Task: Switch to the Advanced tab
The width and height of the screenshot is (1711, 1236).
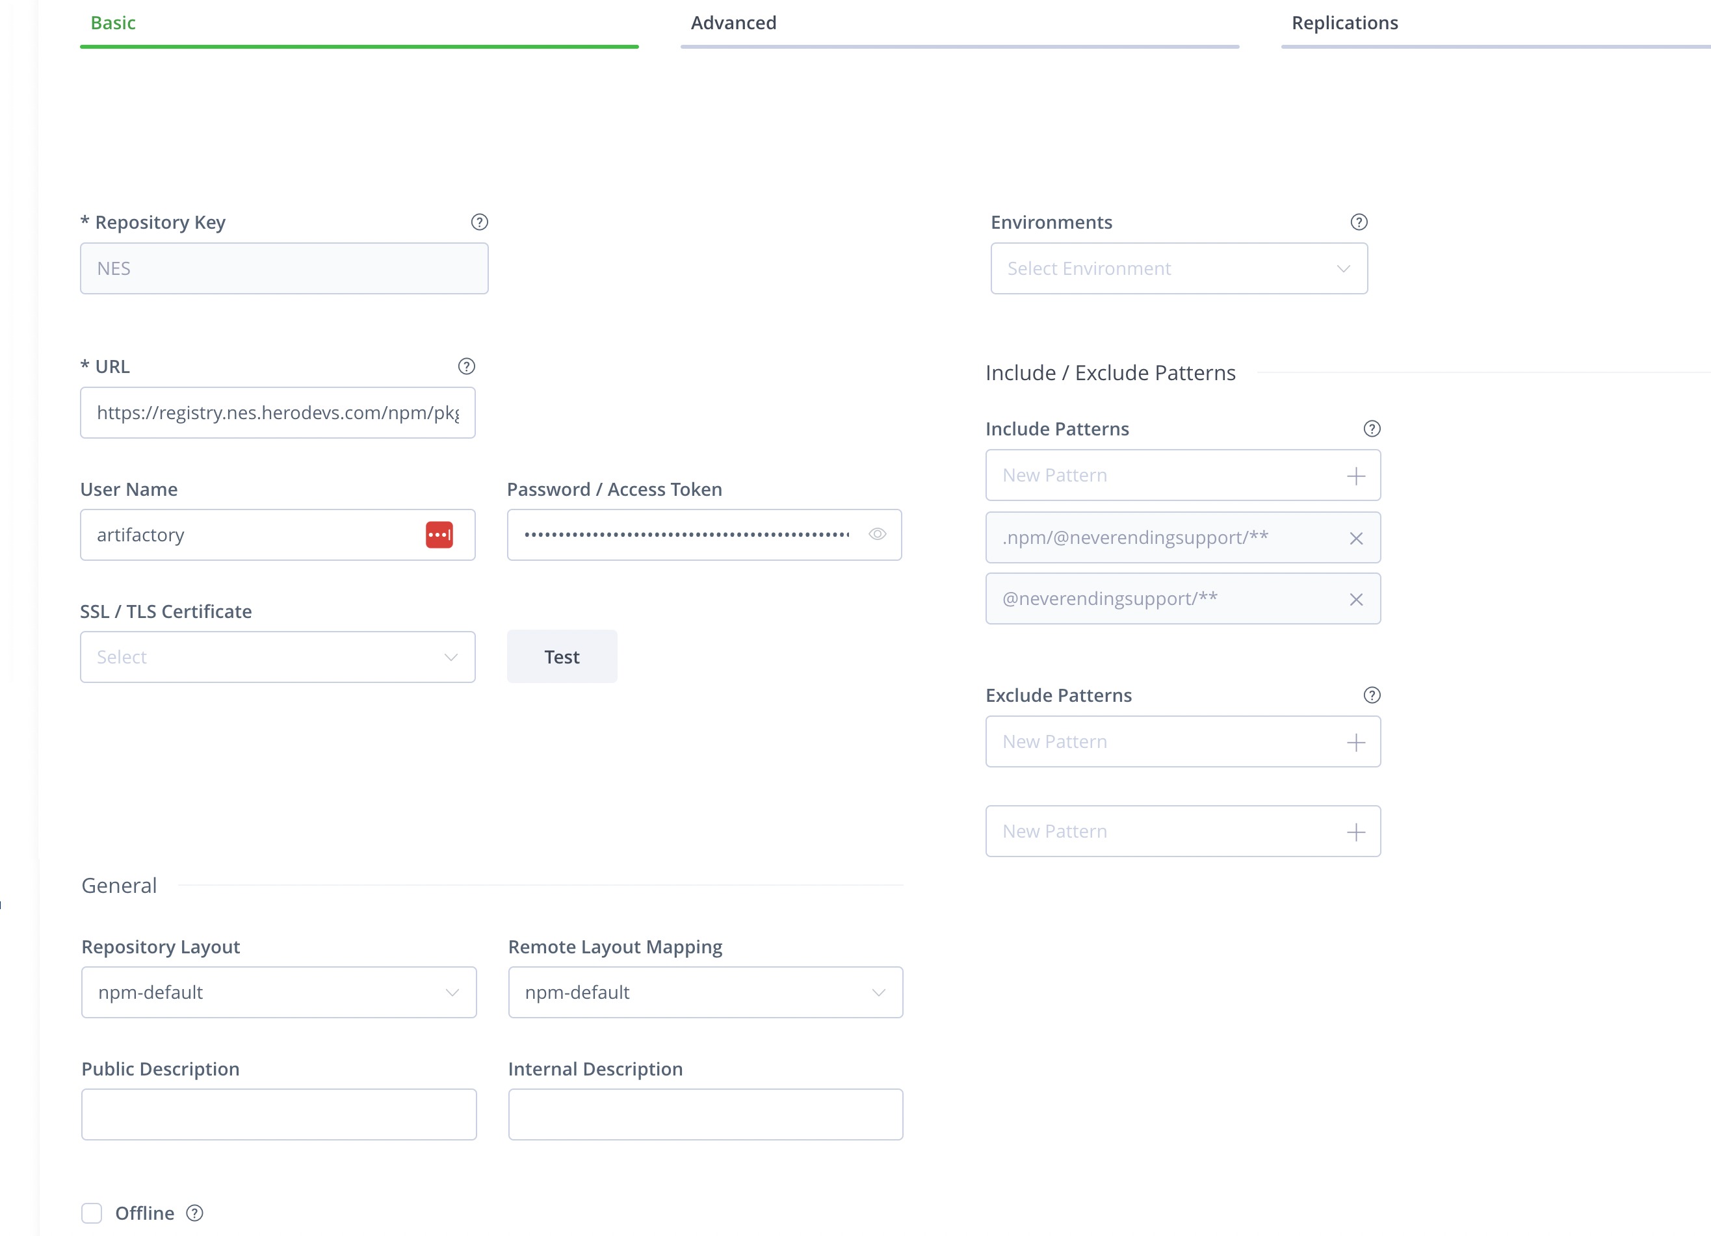Action: coord(733,23)
